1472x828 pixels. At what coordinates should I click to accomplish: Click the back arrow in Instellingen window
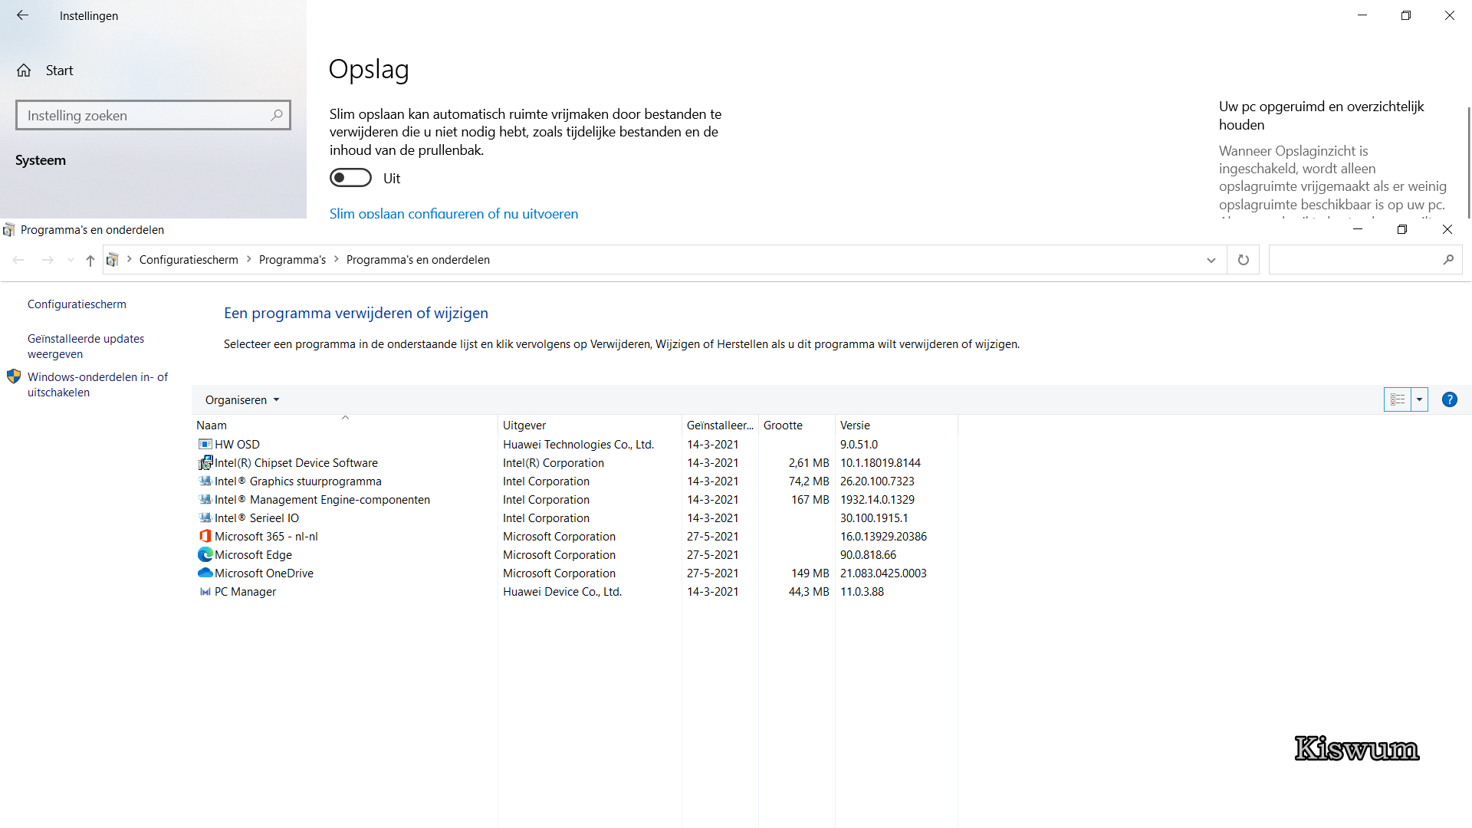pos(22,15)
